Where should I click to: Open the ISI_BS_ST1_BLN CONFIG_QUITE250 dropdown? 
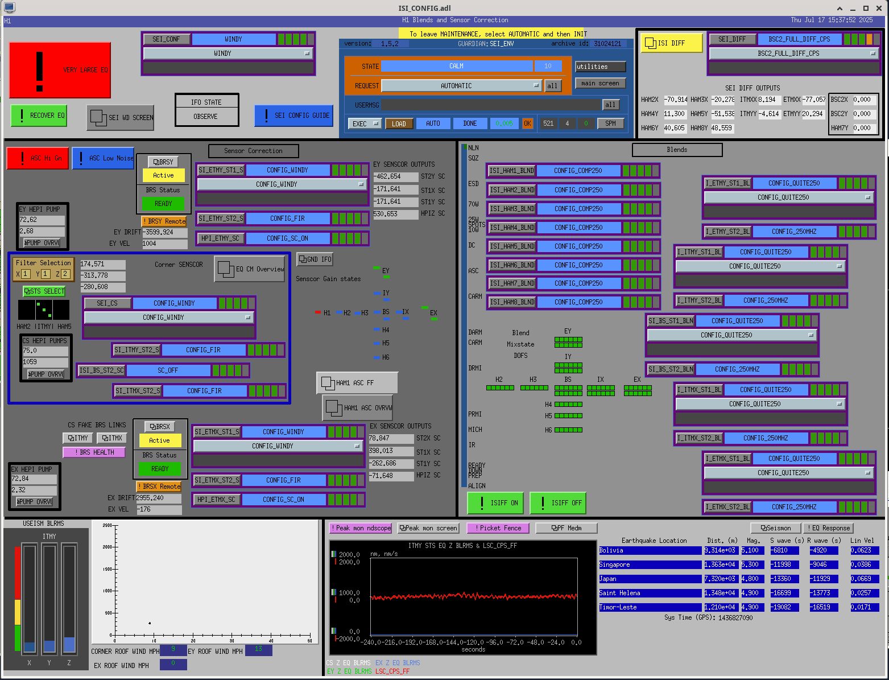point(731,335)
